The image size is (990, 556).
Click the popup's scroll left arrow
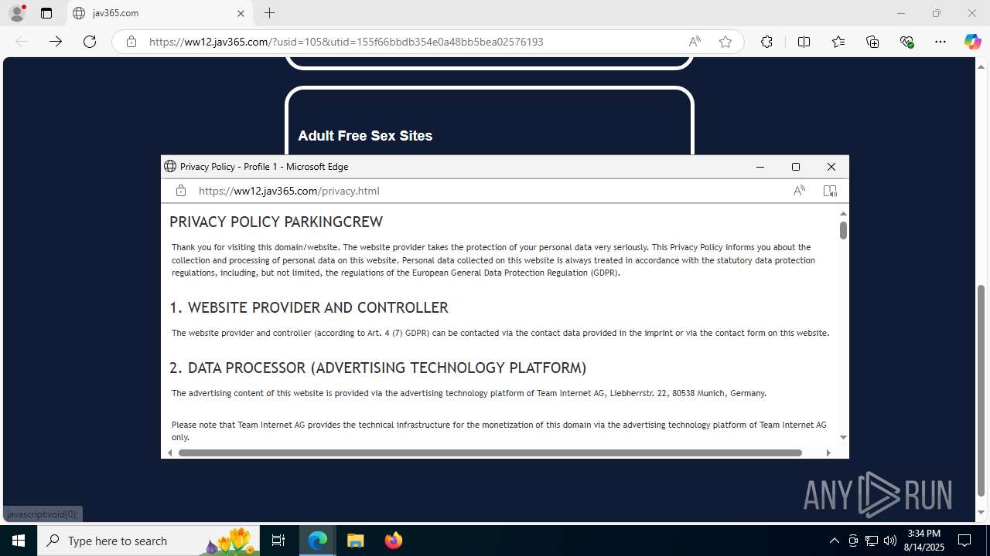click(170, 453)
